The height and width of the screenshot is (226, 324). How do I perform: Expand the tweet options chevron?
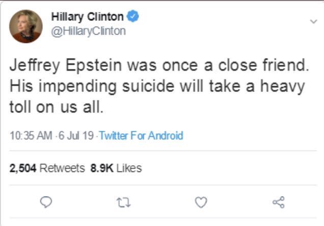tap(313, 21)
